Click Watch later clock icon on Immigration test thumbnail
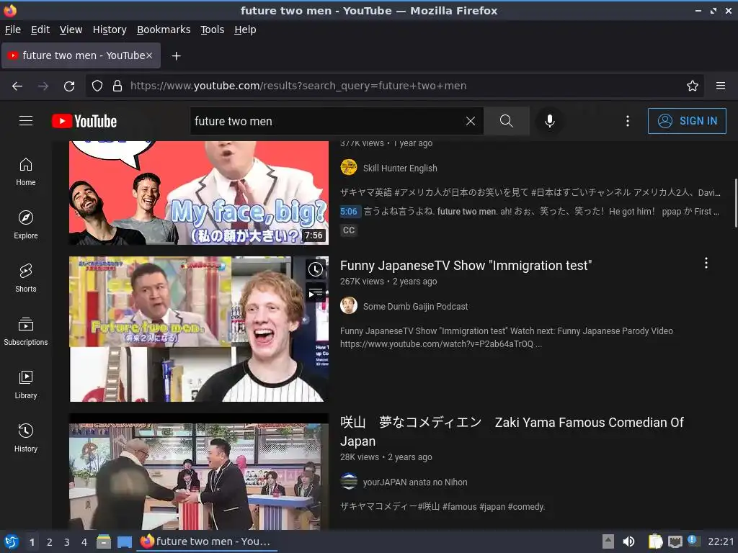The width and height of the screenshot is (738, 553). click(316, 269)
